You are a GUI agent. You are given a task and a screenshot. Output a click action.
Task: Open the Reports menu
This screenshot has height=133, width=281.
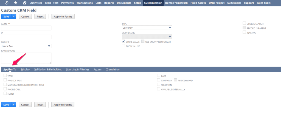[x=109, y=3]
